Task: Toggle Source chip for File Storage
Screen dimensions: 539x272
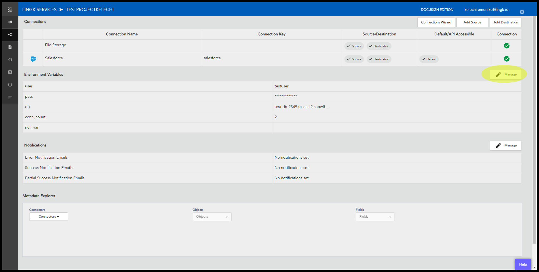Action: [x=354, y=46]
